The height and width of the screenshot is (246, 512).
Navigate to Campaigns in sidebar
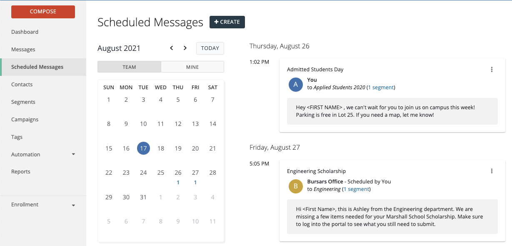(25, 120)
